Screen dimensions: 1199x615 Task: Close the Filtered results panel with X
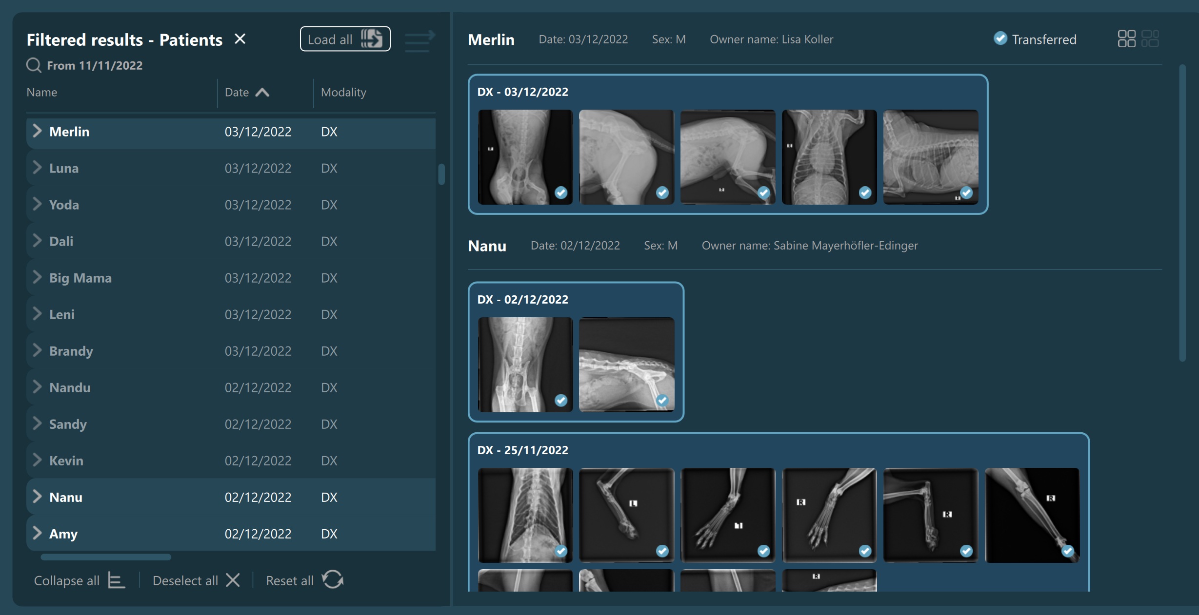240,39
